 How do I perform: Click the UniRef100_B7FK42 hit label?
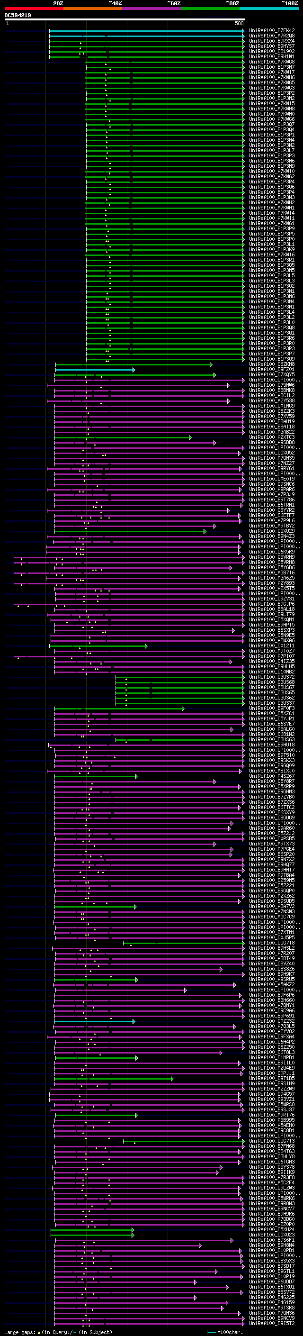[x=272, y=31]
